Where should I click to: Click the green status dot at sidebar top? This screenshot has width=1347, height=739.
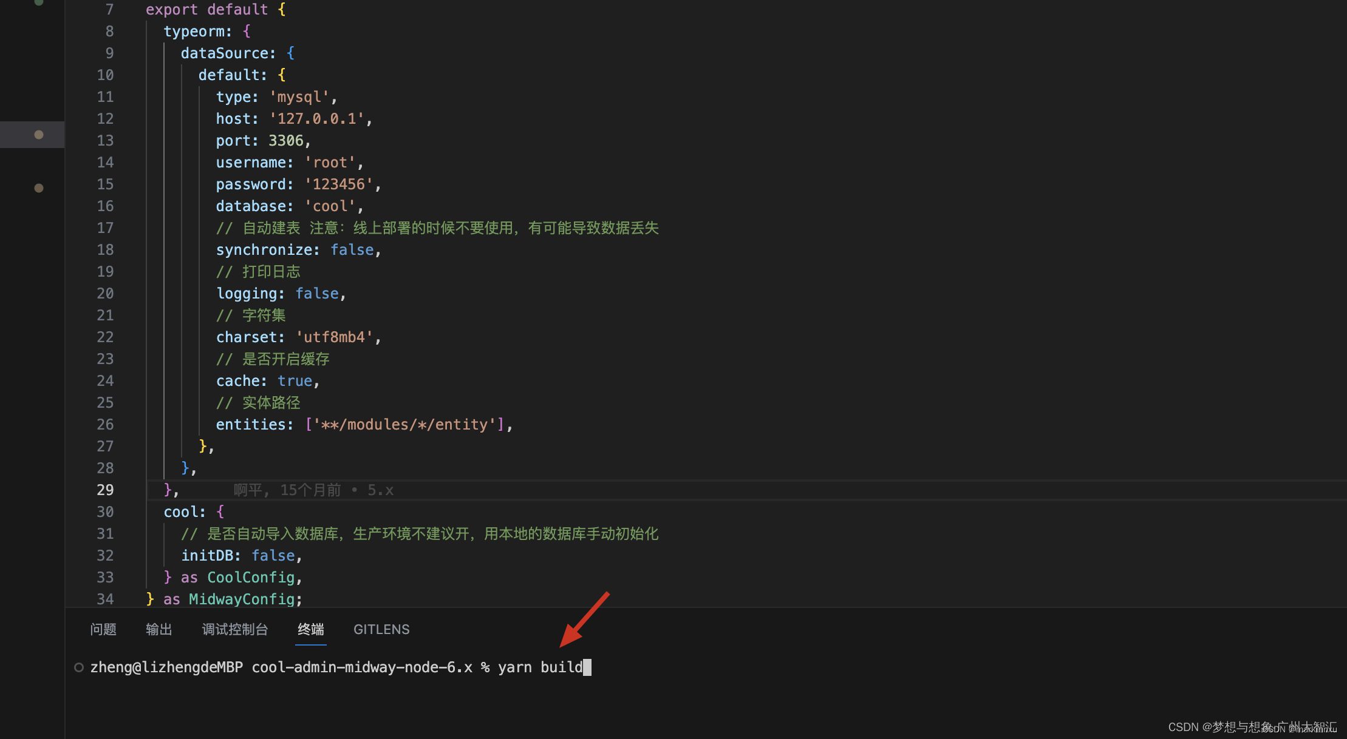pyautogui.click(x=39, y=2)
